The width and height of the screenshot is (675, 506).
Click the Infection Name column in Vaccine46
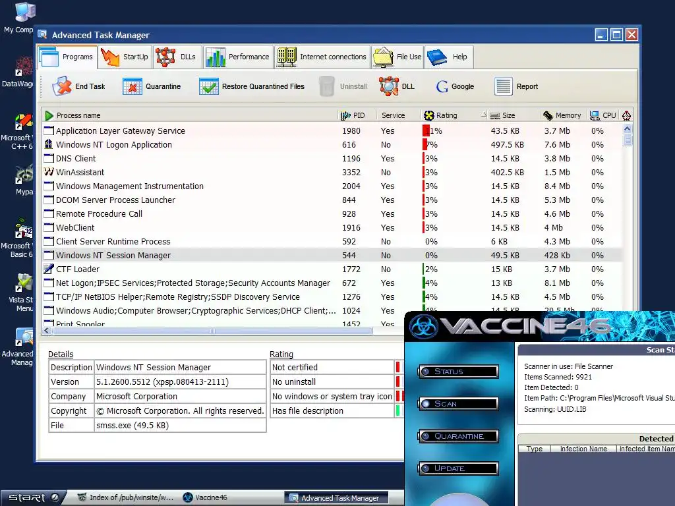[x=583, y=449]
